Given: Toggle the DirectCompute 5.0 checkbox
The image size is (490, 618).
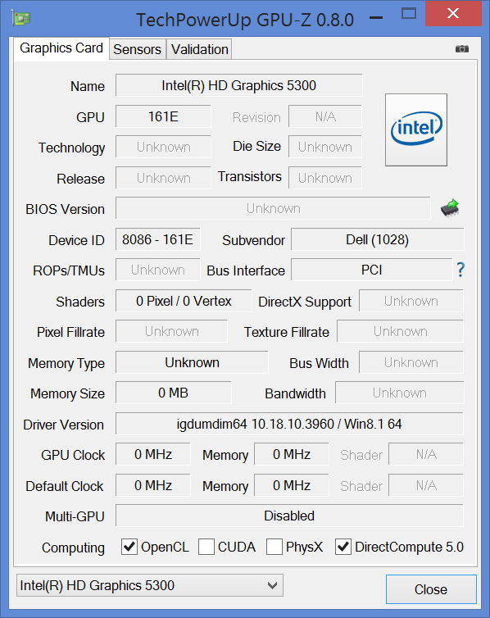Looking at the screenshot, I should pos(343,547).
